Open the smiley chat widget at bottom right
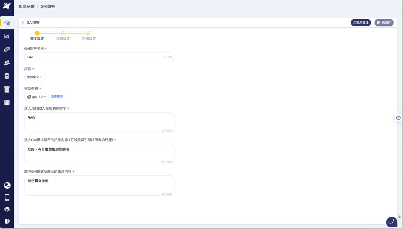Screen dimensions: 403x229 point(392,222)
